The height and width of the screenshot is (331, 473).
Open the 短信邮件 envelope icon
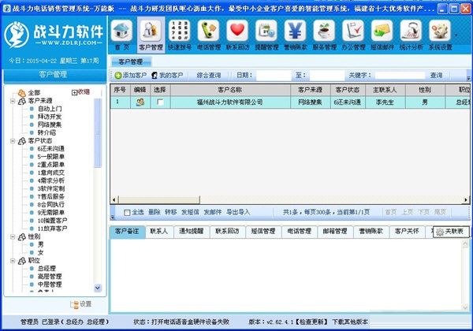pos(382,31)
